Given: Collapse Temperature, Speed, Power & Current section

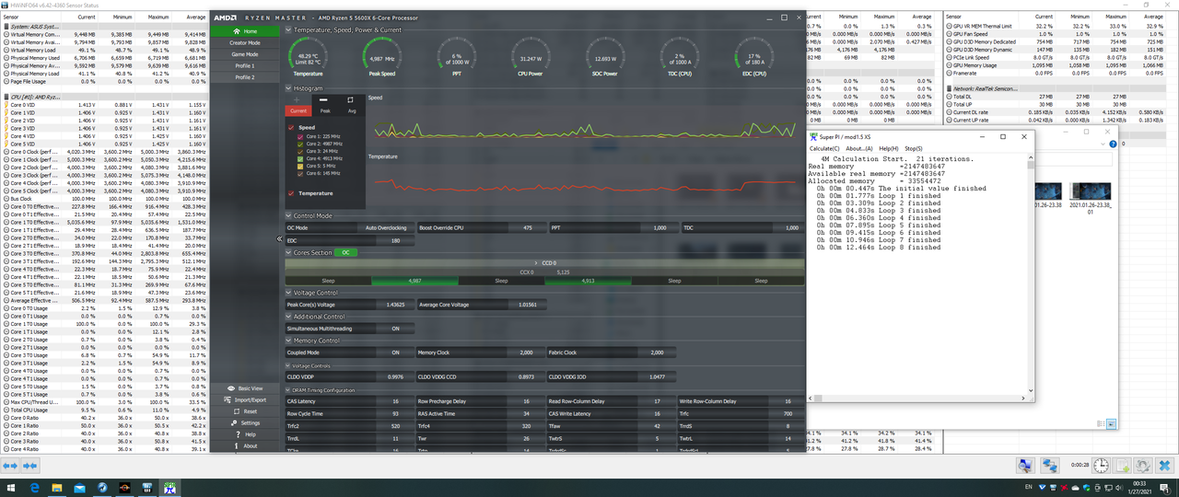Looking at the screenshot, I should (288, 30).
